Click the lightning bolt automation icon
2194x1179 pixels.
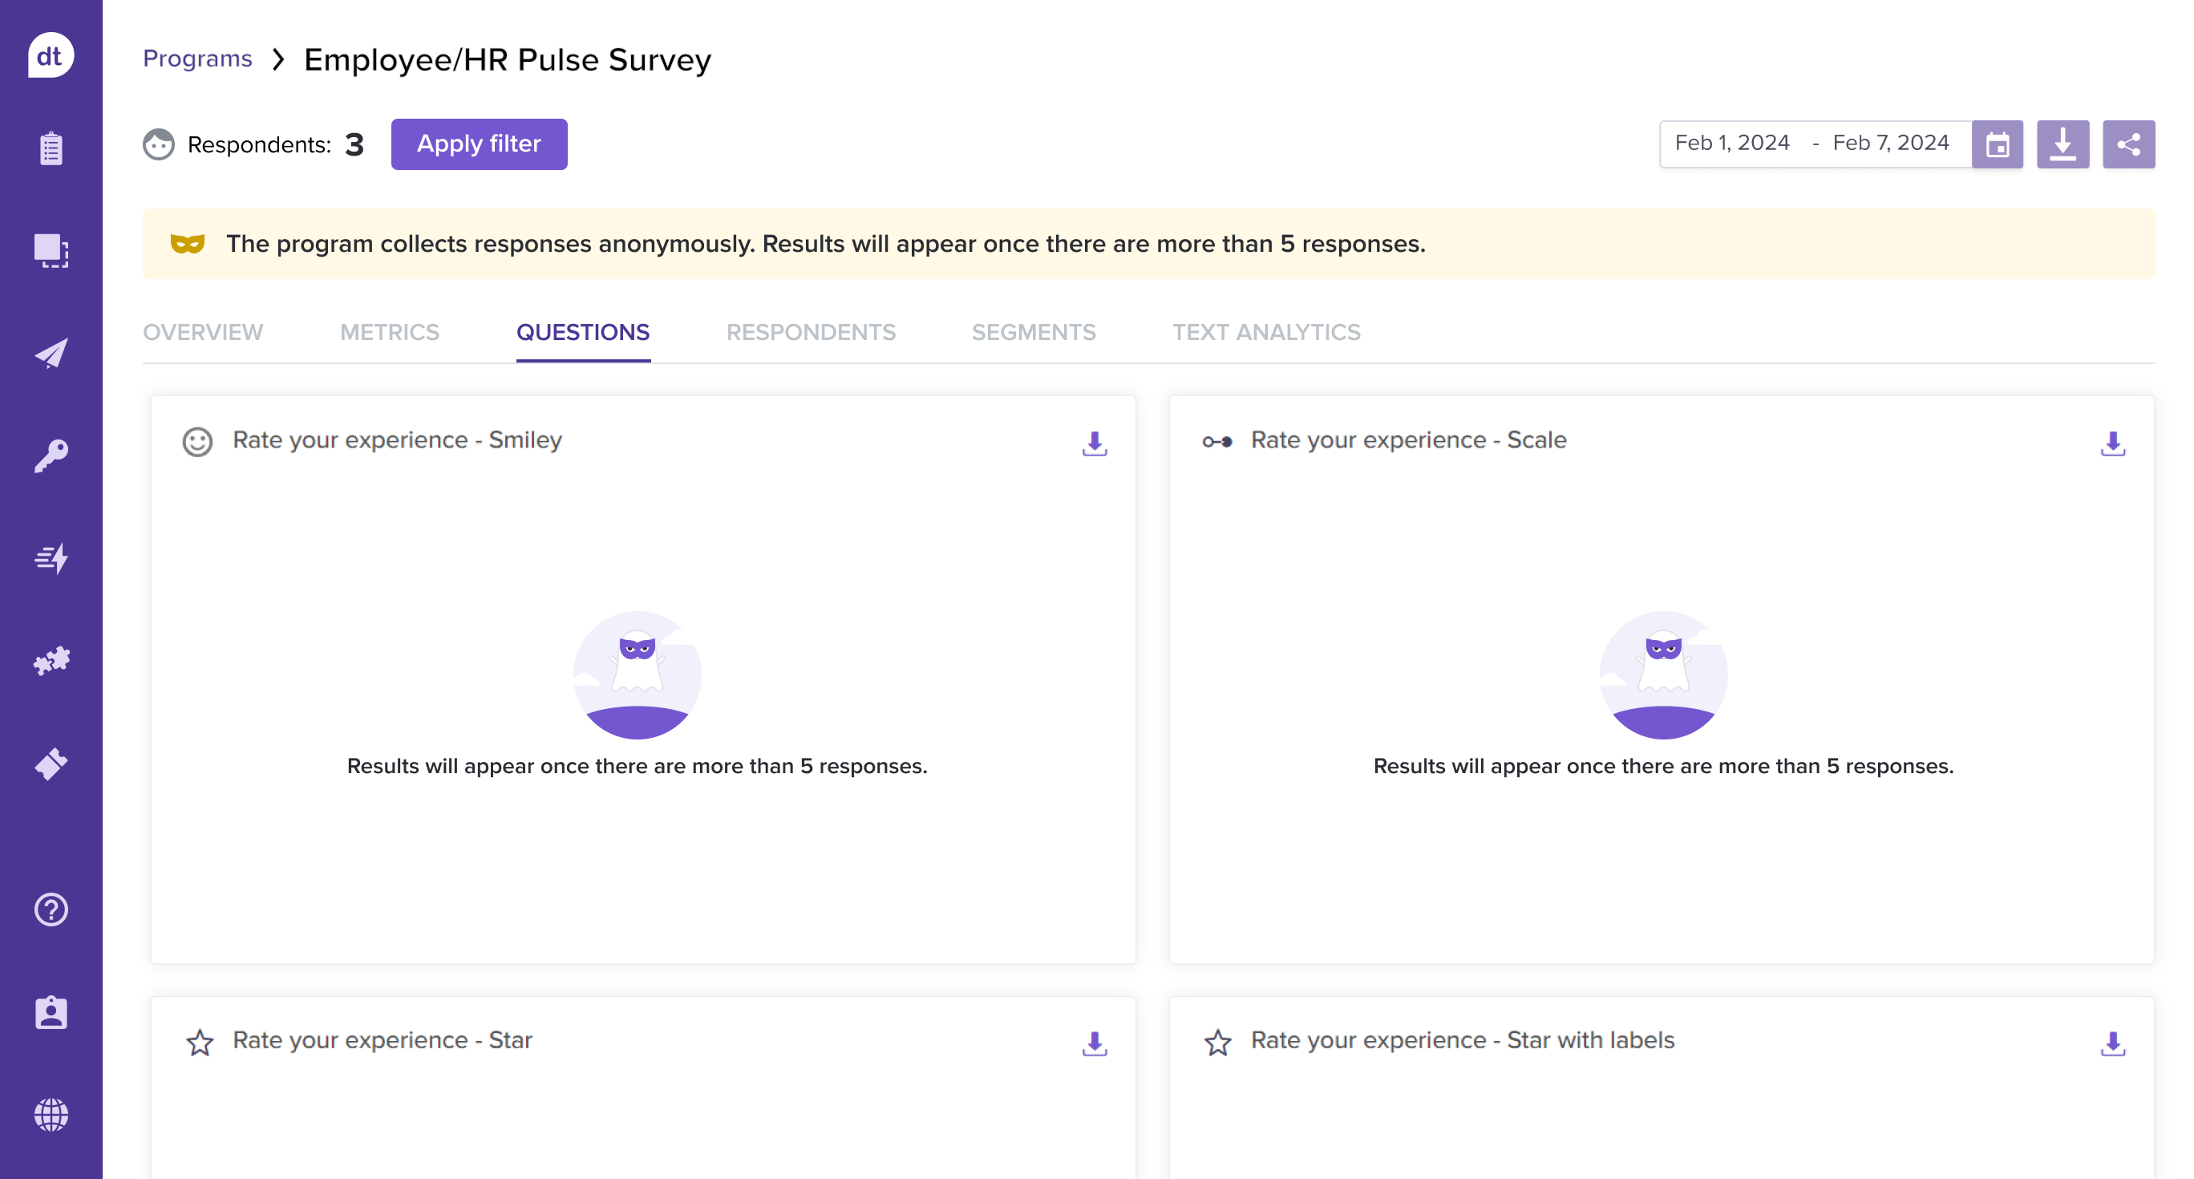(x=51, y=559)
